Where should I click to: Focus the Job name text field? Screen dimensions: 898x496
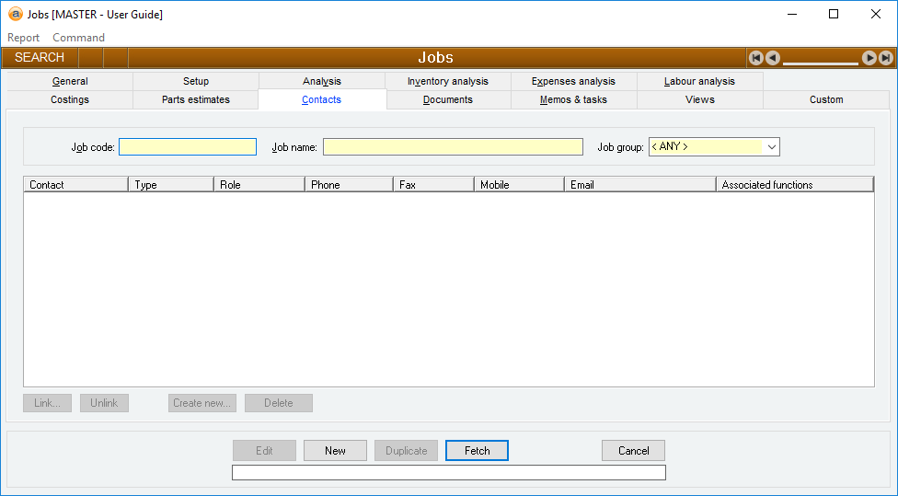point(453,147)
